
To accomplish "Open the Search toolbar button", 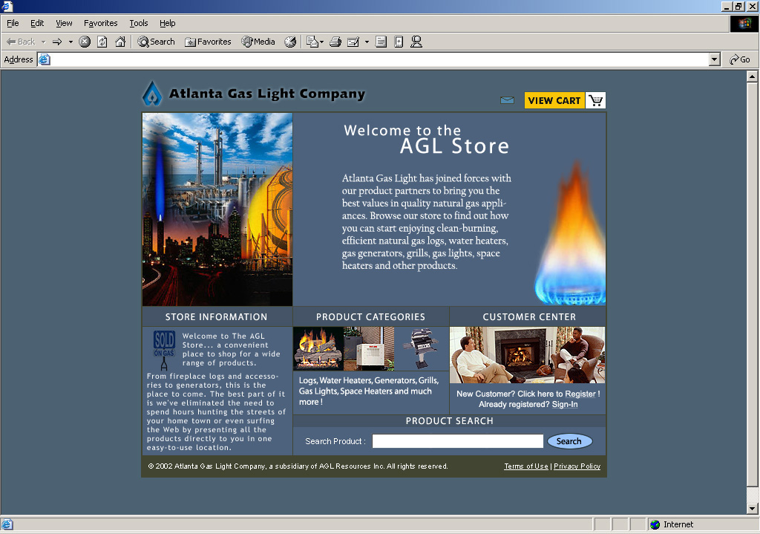I will pyautogui.click(x=156, y=42).
